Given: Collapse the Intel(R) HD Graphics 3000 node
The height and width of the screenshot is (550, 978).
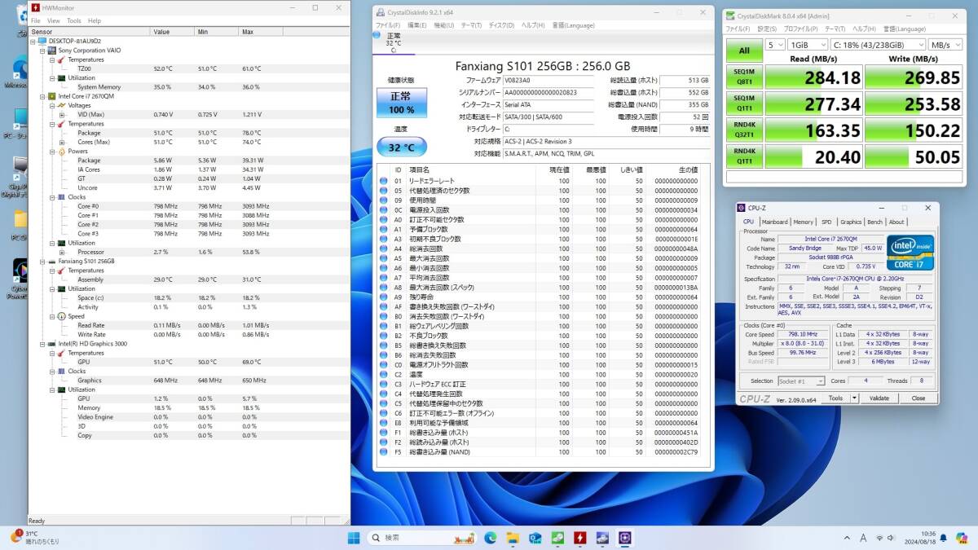Looking at the screenshot, I should point(42,344).
